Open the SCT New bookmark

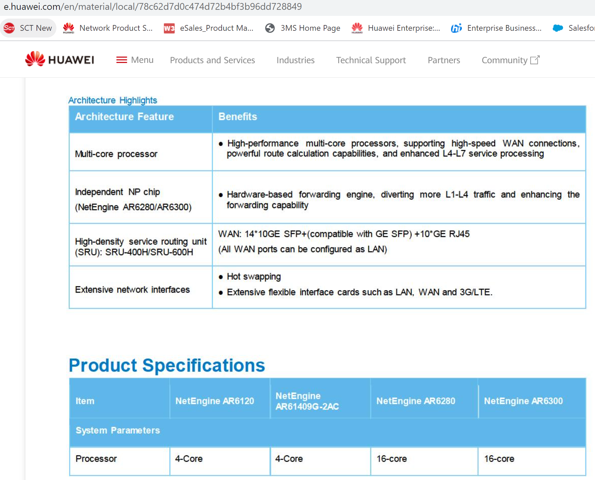[x=28, y=28]
